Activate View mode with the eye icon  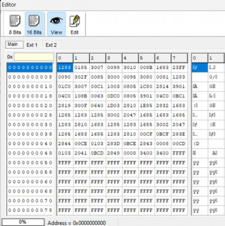57,24
